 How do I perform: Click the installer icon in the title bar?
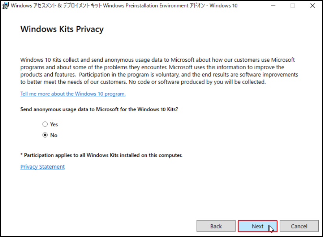click(x=5, y=6)
